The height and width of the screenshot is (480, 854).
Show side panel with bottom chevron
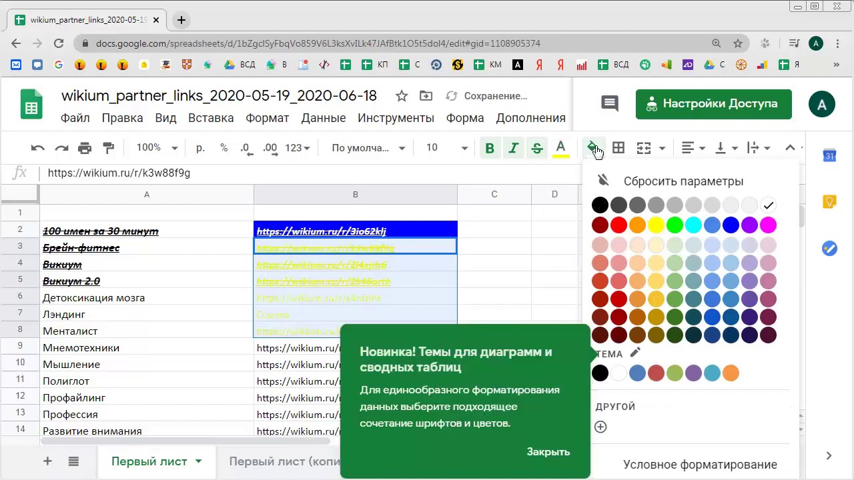tap(829, 456)
